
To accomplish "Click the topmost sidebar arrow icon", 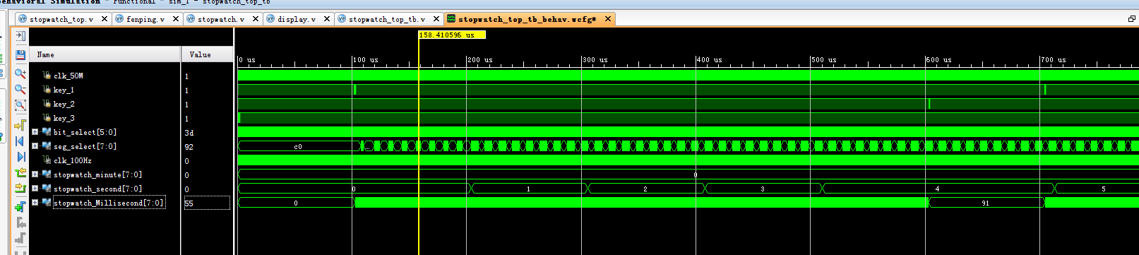I will tap(20, 36).
